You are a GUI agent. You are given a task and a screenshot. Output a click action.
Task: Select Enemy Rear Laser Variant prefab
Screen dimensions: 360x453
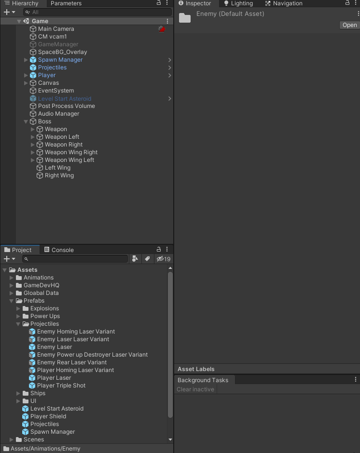[72, 362]
